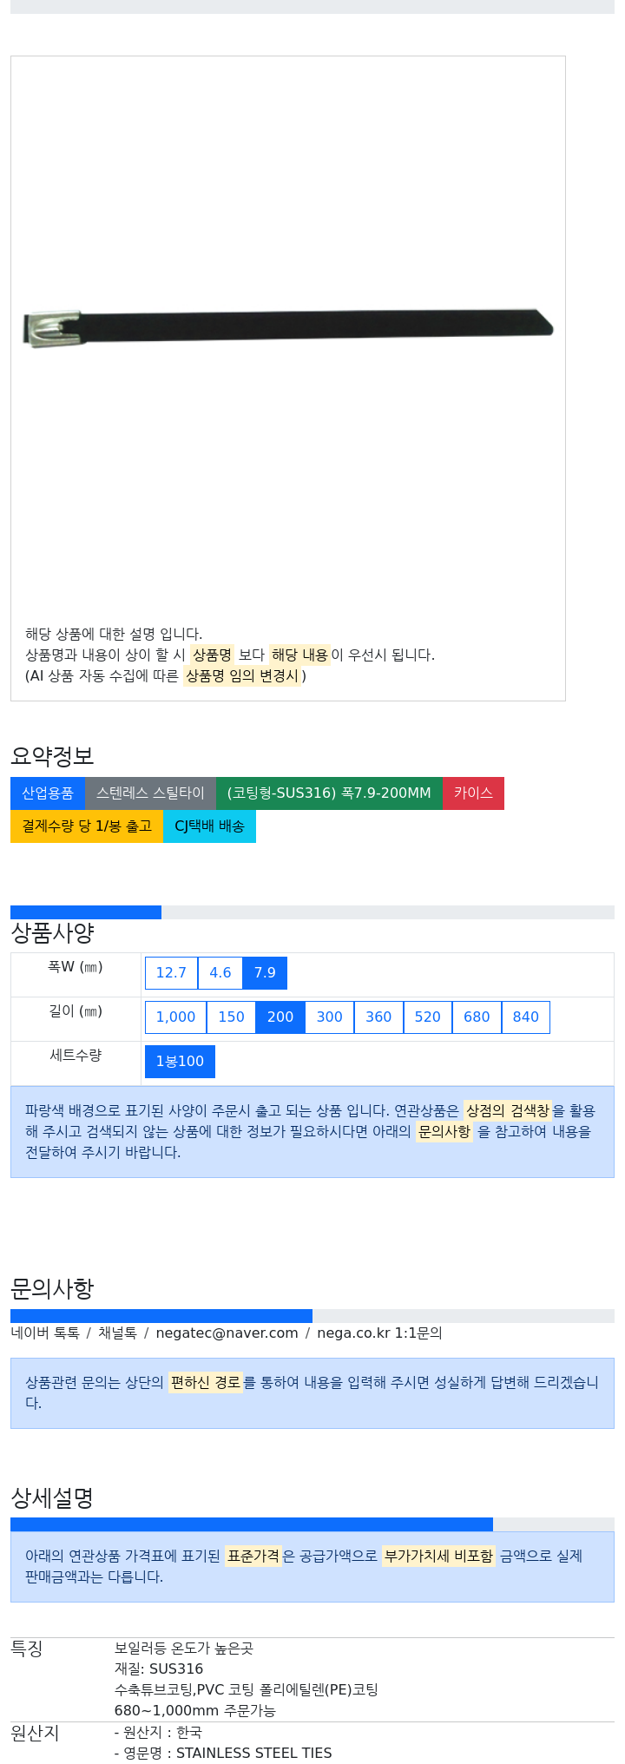Choose length 840 mm
625x1764 pixels.
[526, 1017]
